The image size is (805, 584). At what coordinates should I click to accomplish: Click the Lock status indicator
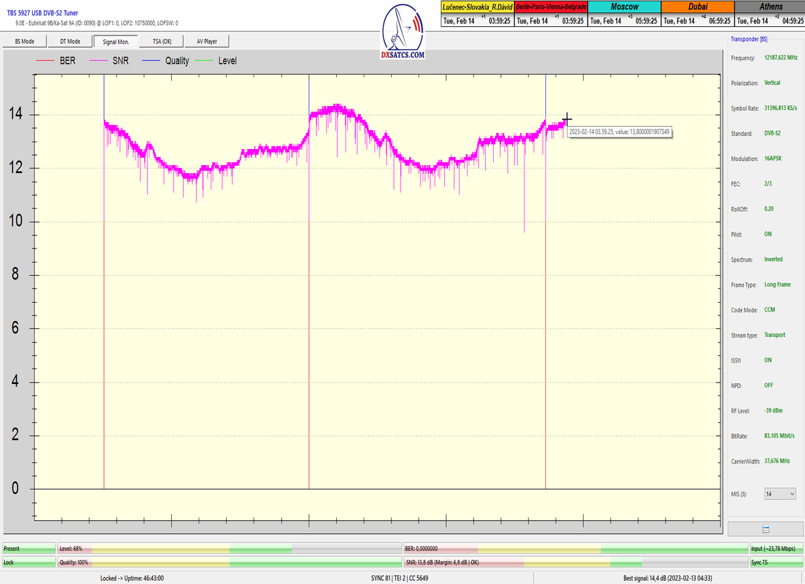[29, 563]
